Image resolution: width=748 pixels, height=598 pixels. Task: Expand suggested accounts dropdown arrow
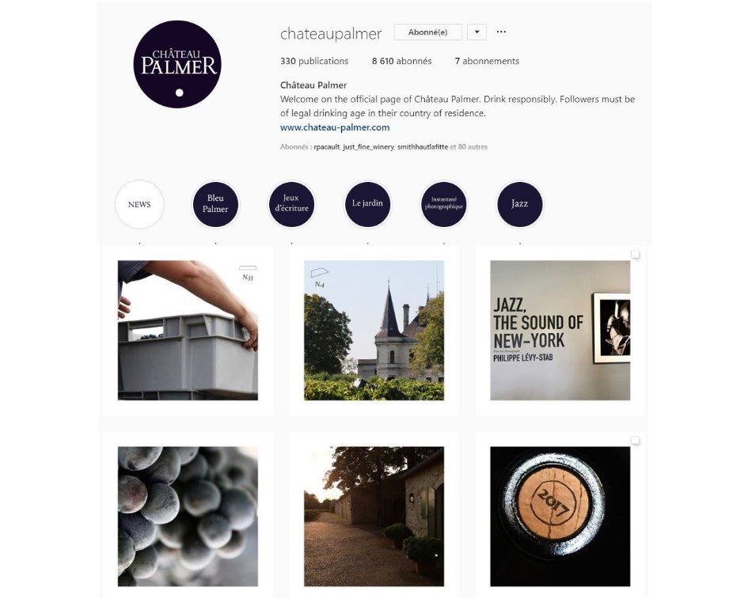[x=477, y=32]
